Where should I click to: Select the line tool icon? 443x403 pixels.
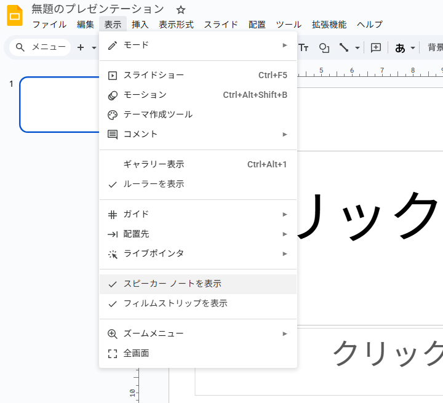click(344, 47)
